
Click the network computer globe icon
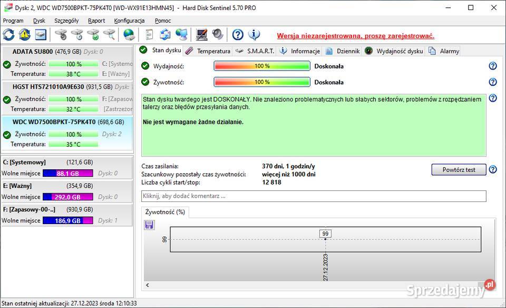click(x=181, y=35)
